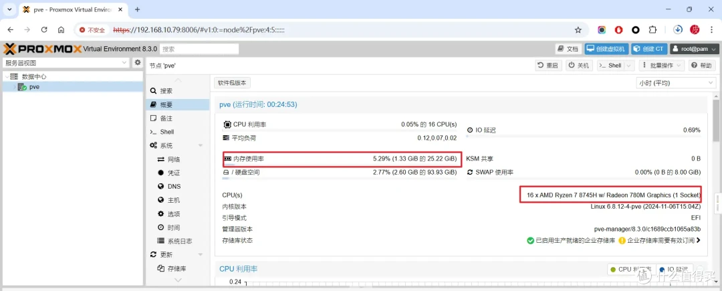Screen dimensions: 722x291
Task: Open DNS menu item
Action: 178,187
